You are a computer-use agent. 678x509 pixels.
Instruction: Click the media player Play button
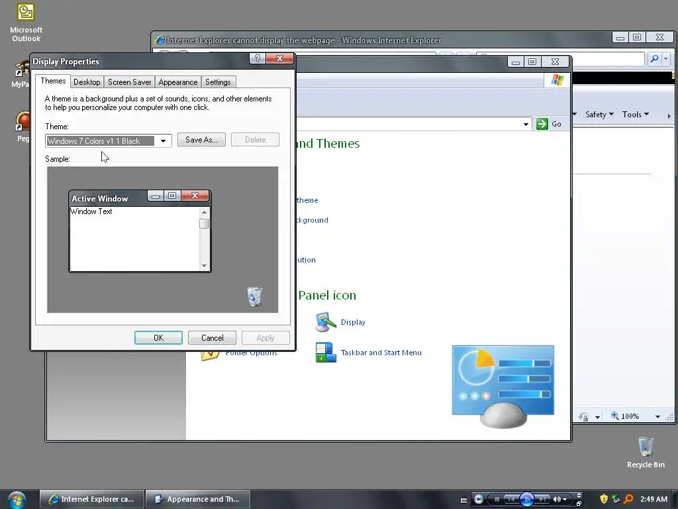[x=526, y=499]
